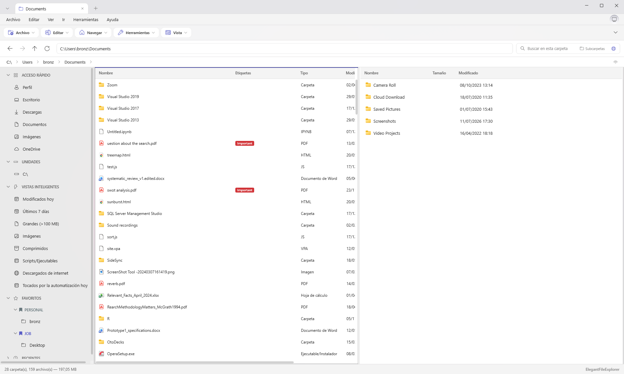
Task: Collapse the VISTAS INTELIGENTES section
Action: pyautogui.click(x=8, y=187)
